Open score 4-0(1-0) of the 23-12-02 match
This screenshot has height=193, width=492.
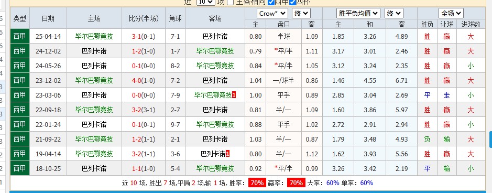tap(144, 80)
